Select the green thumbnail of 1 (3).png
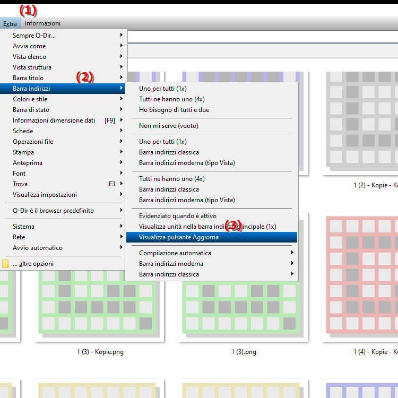This screenshot has height=398, width=398. [243, 311]
